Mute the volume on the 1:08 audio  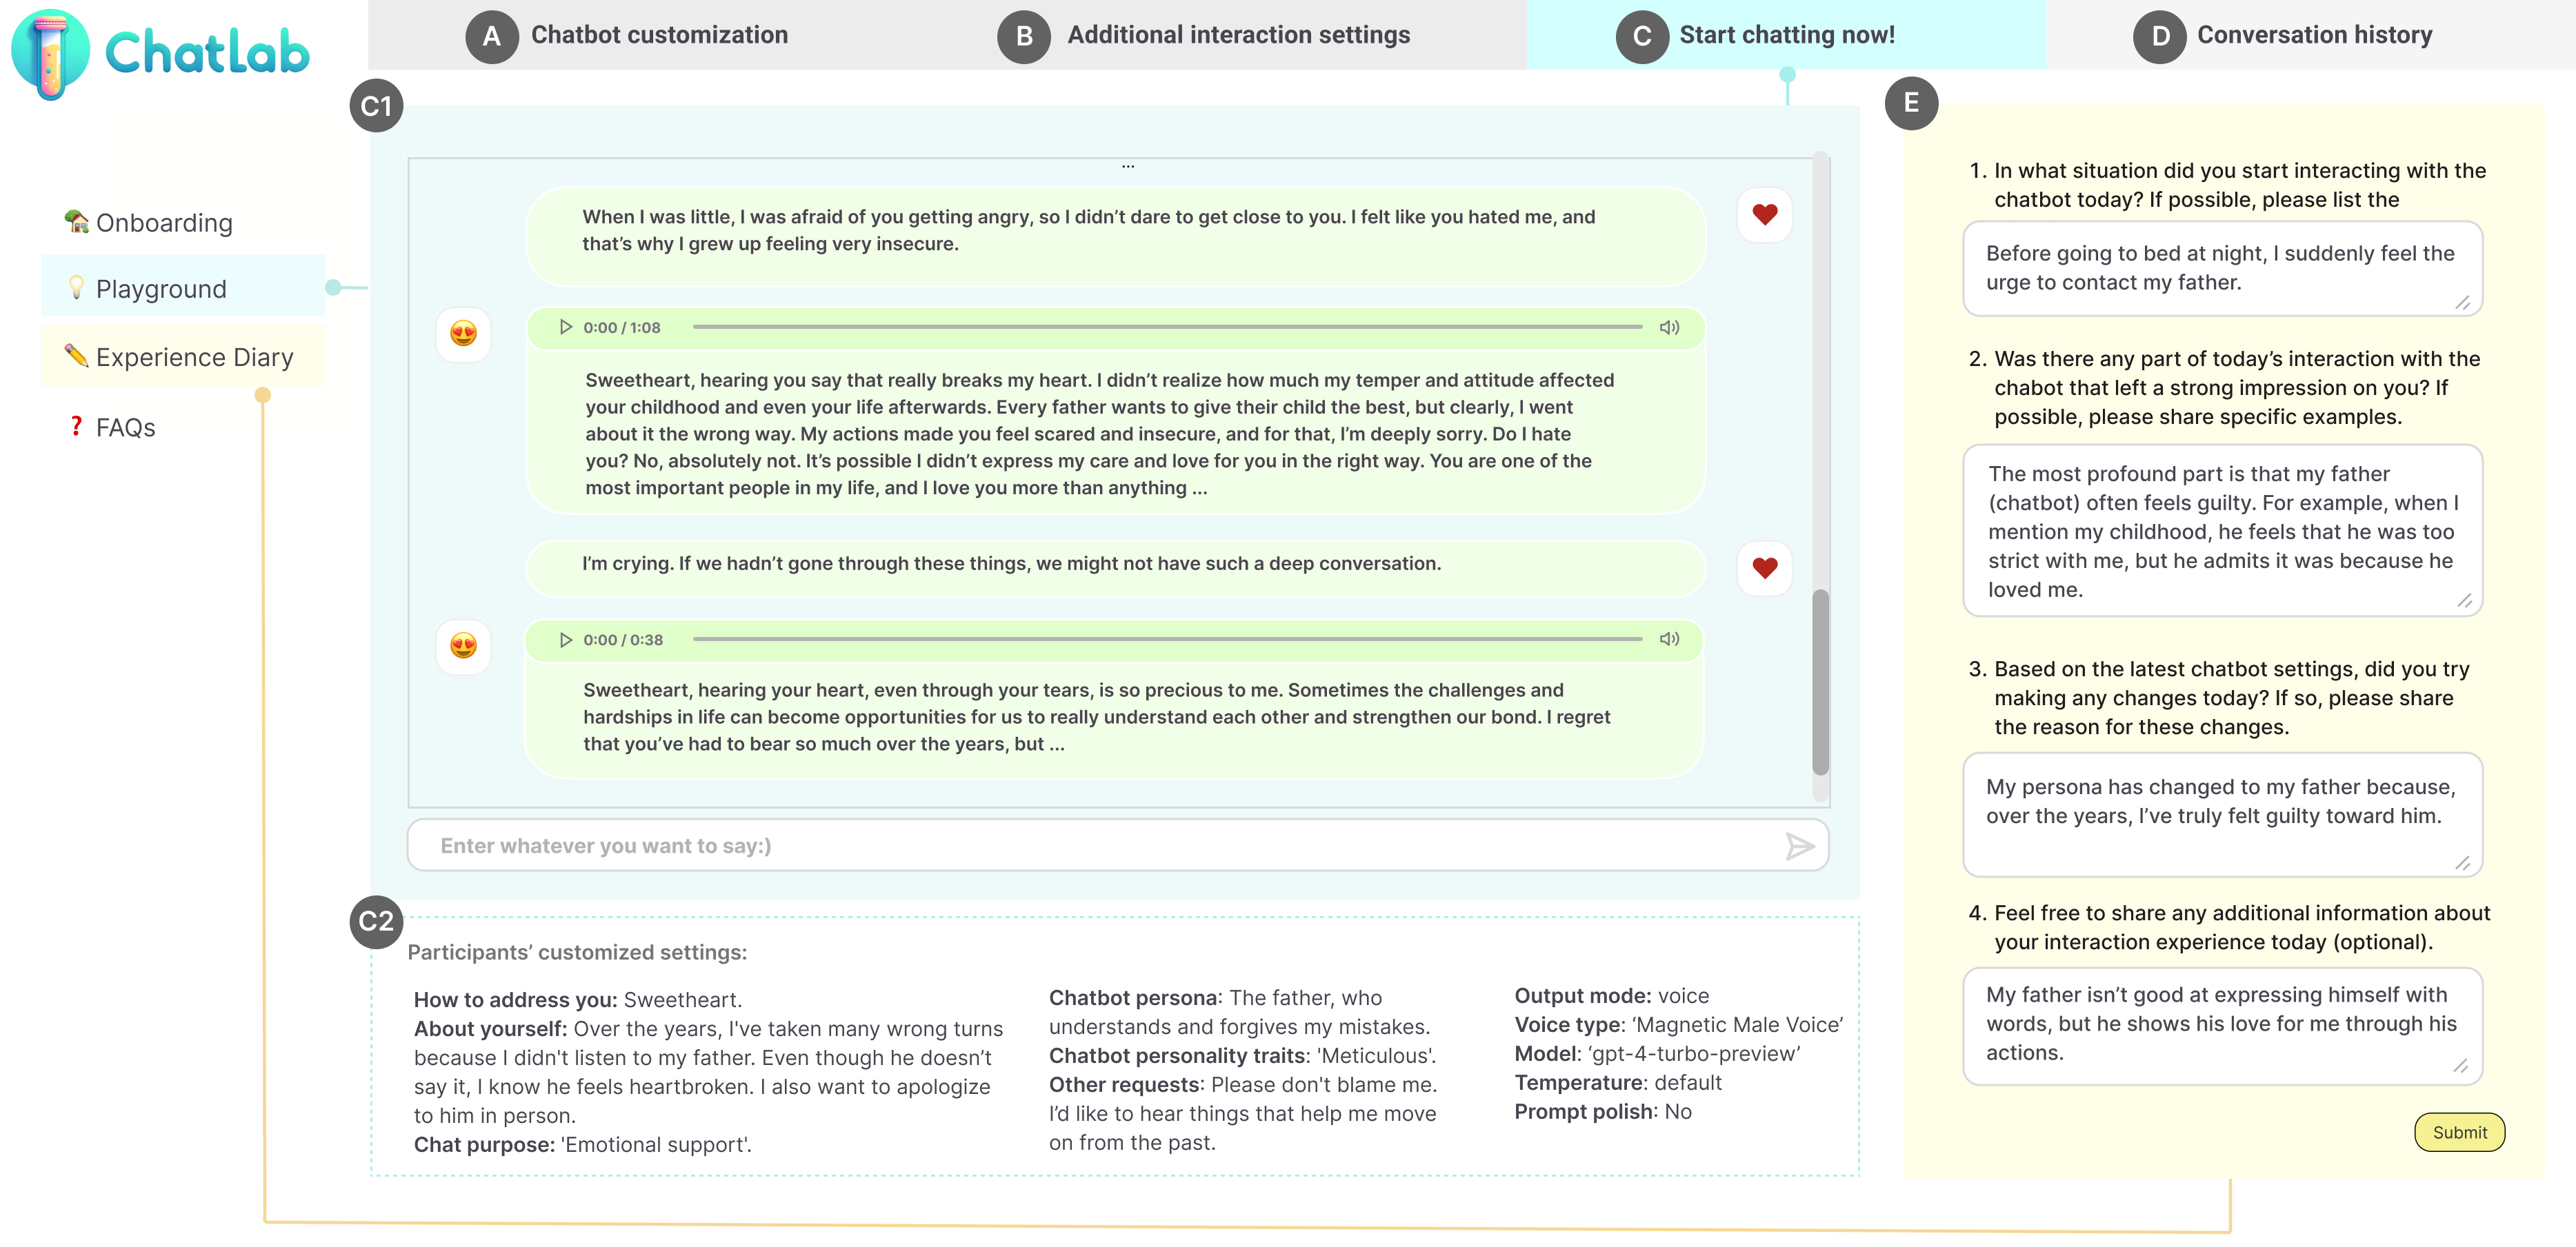(1669, 327)
